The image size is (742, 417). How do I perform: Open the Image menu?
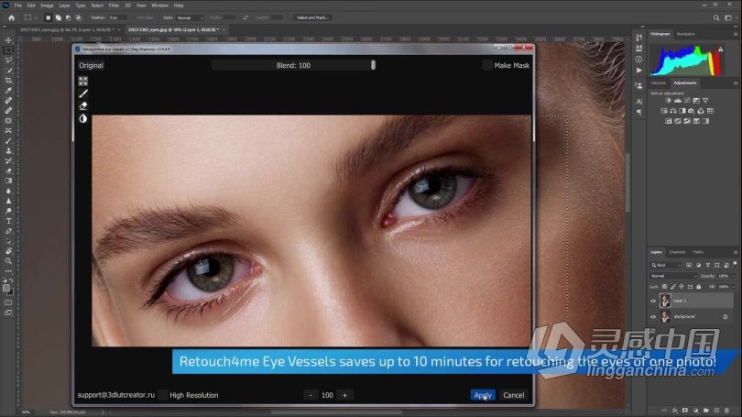point(47,5)
